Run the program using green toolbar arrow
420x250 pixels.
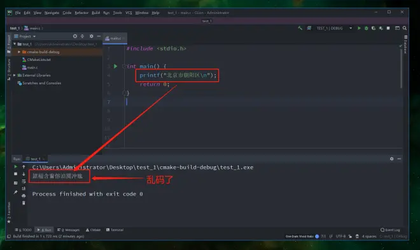click(x=359, y=28)
